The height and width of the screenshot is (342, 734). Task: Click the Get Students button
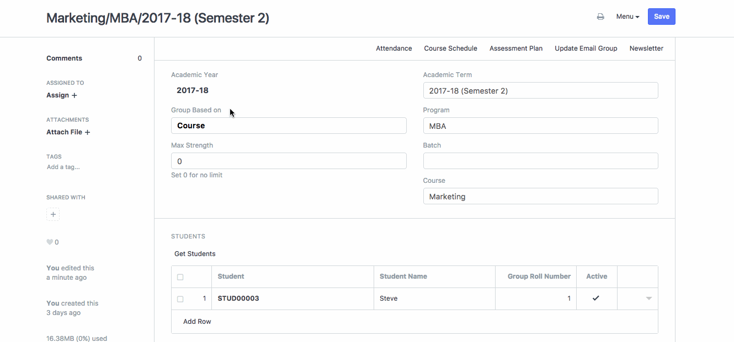[195, 254]
